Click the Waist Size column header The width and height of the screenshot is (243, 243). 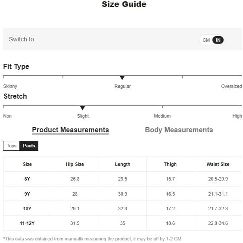point(218,164)
